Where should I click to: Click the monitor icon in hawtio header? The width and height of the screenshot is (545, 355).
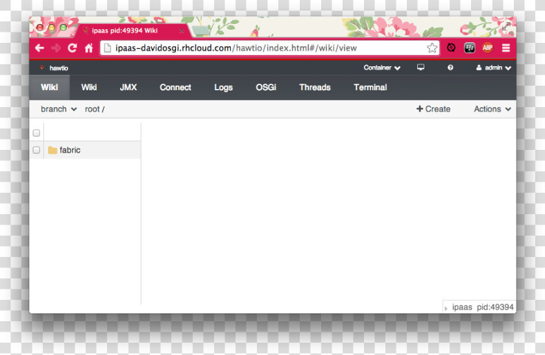pos(420,67)
